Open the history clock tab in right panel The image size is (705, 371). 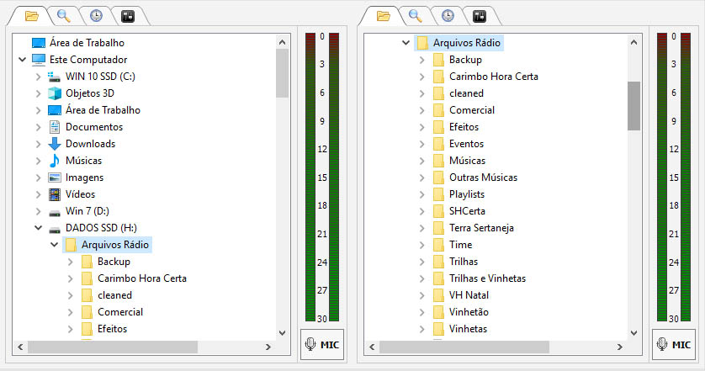(448, 16)
